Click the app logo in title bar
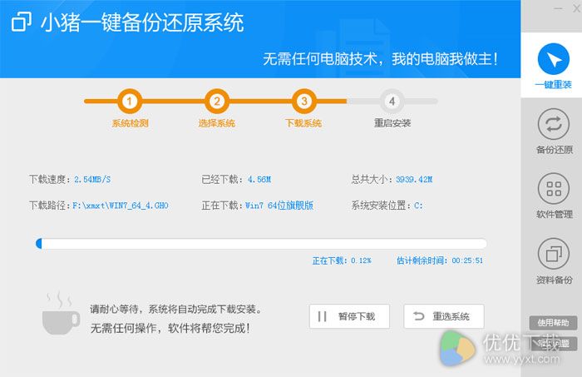 tap(21, 22)
